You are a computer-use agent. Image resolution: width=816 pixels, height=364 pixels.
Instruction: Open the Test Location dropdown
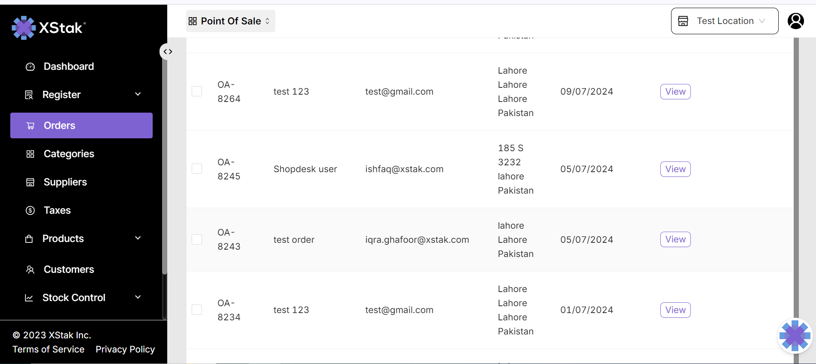[724, 21]
